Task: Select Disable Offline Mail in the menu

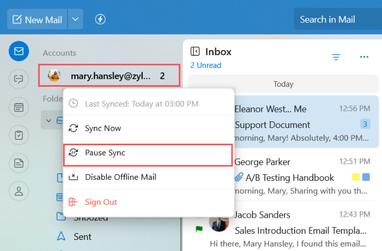Action: point(148,177)
